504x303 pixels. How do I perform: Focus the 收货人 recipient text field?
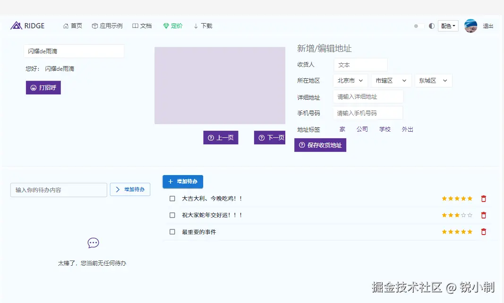361,65
